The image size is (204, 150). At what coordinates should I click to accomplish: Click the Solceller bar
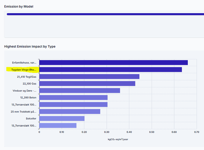coord(62,118)
